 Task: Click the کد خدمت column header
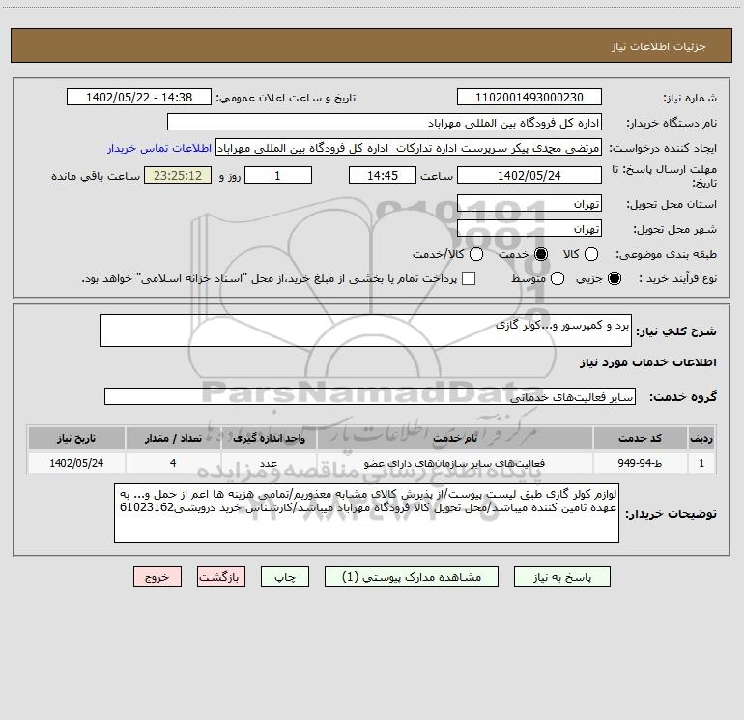(640, 438)
